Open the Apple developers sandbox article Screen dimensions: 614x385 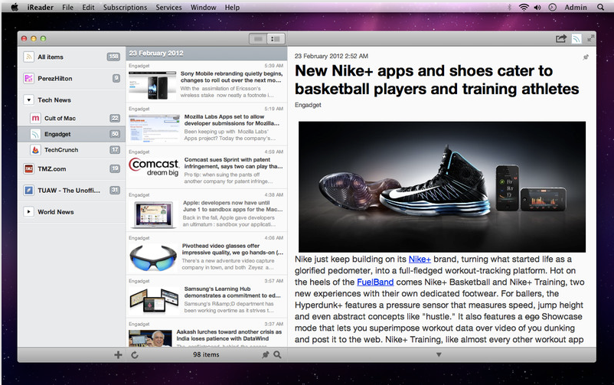(207, 211)
